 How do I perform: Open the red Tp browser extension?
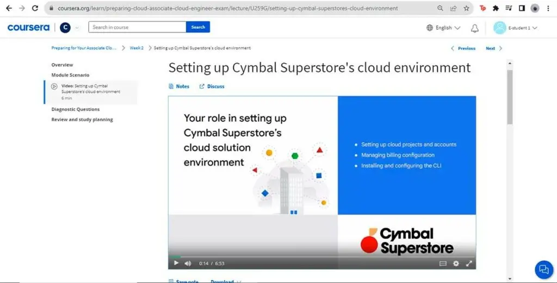tap(482, 8)
